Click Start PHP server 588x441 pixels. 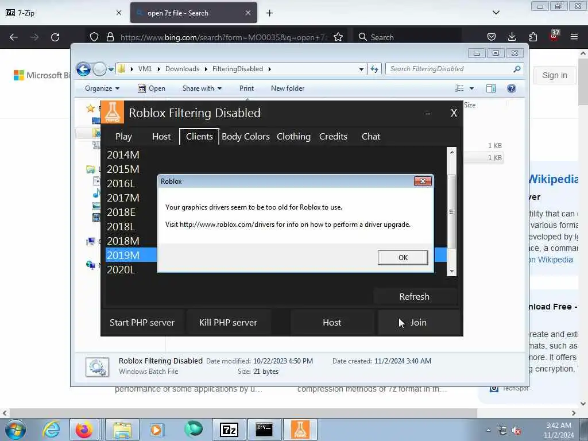(142, 323)
